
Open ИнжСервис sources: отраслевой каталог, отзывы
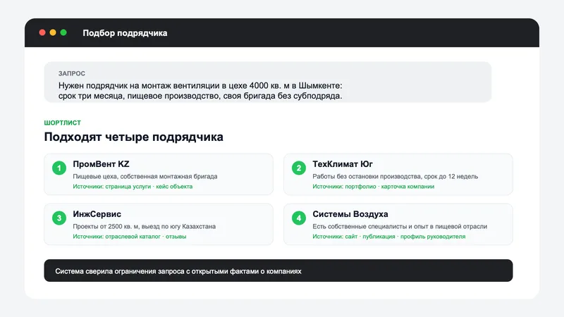coord(130,237)
